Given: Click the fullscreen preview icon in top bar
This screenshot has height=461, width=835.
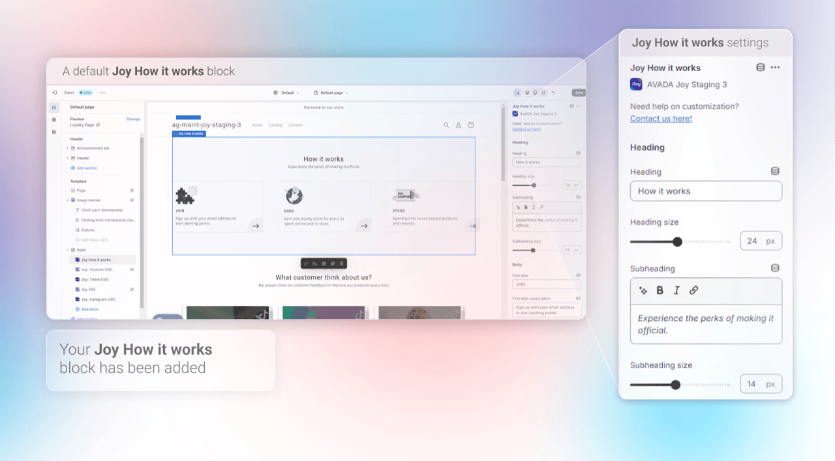Looking at the screenshot, I should 543,93.
